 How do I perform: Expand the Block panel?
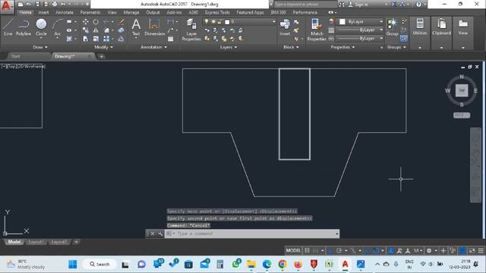[291, 47]
